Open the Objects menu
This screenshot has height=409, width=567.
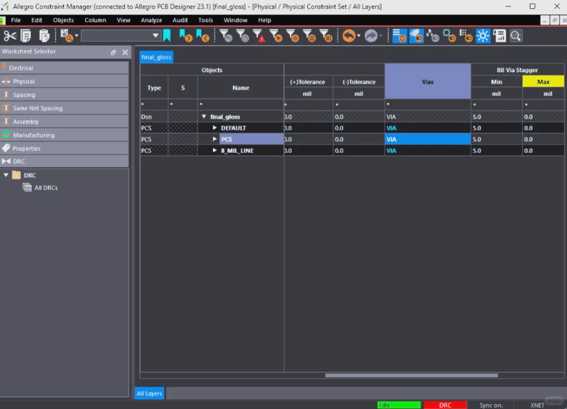pyautogui.click(x=63, y=20)
